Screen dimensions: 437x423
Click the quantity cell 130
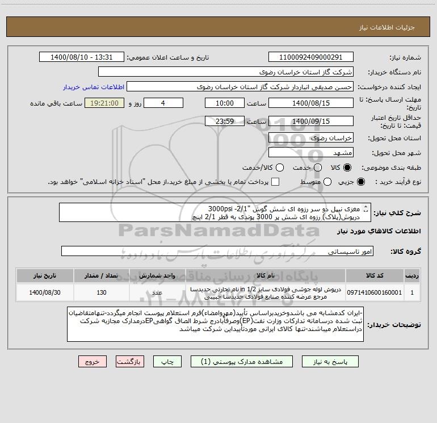tap(102, 292)
